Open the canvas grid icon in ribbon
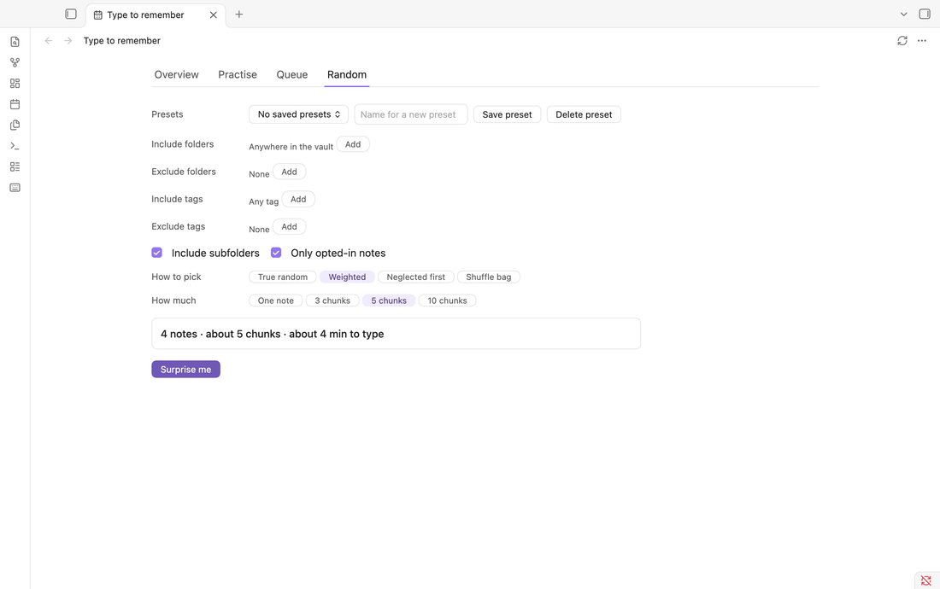Image resolution: width=940 pixels, height=589 pixels. click(x=15, y=83)
